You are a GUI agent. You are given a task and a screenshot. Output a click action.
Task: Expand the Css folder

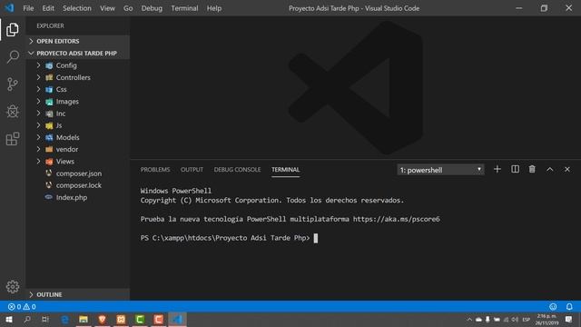pos(78,89)
